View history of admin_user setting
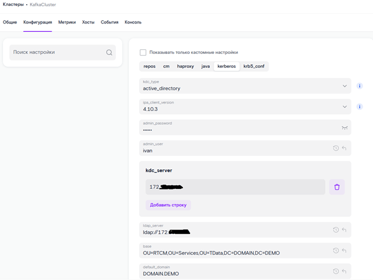This screenshot has width=373, height=280. 336,148
